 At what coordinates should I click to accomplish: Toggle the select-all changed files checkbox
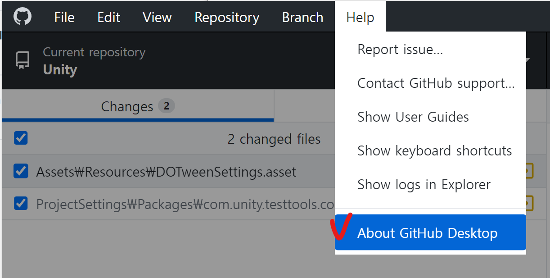click(x=21, y=138)
